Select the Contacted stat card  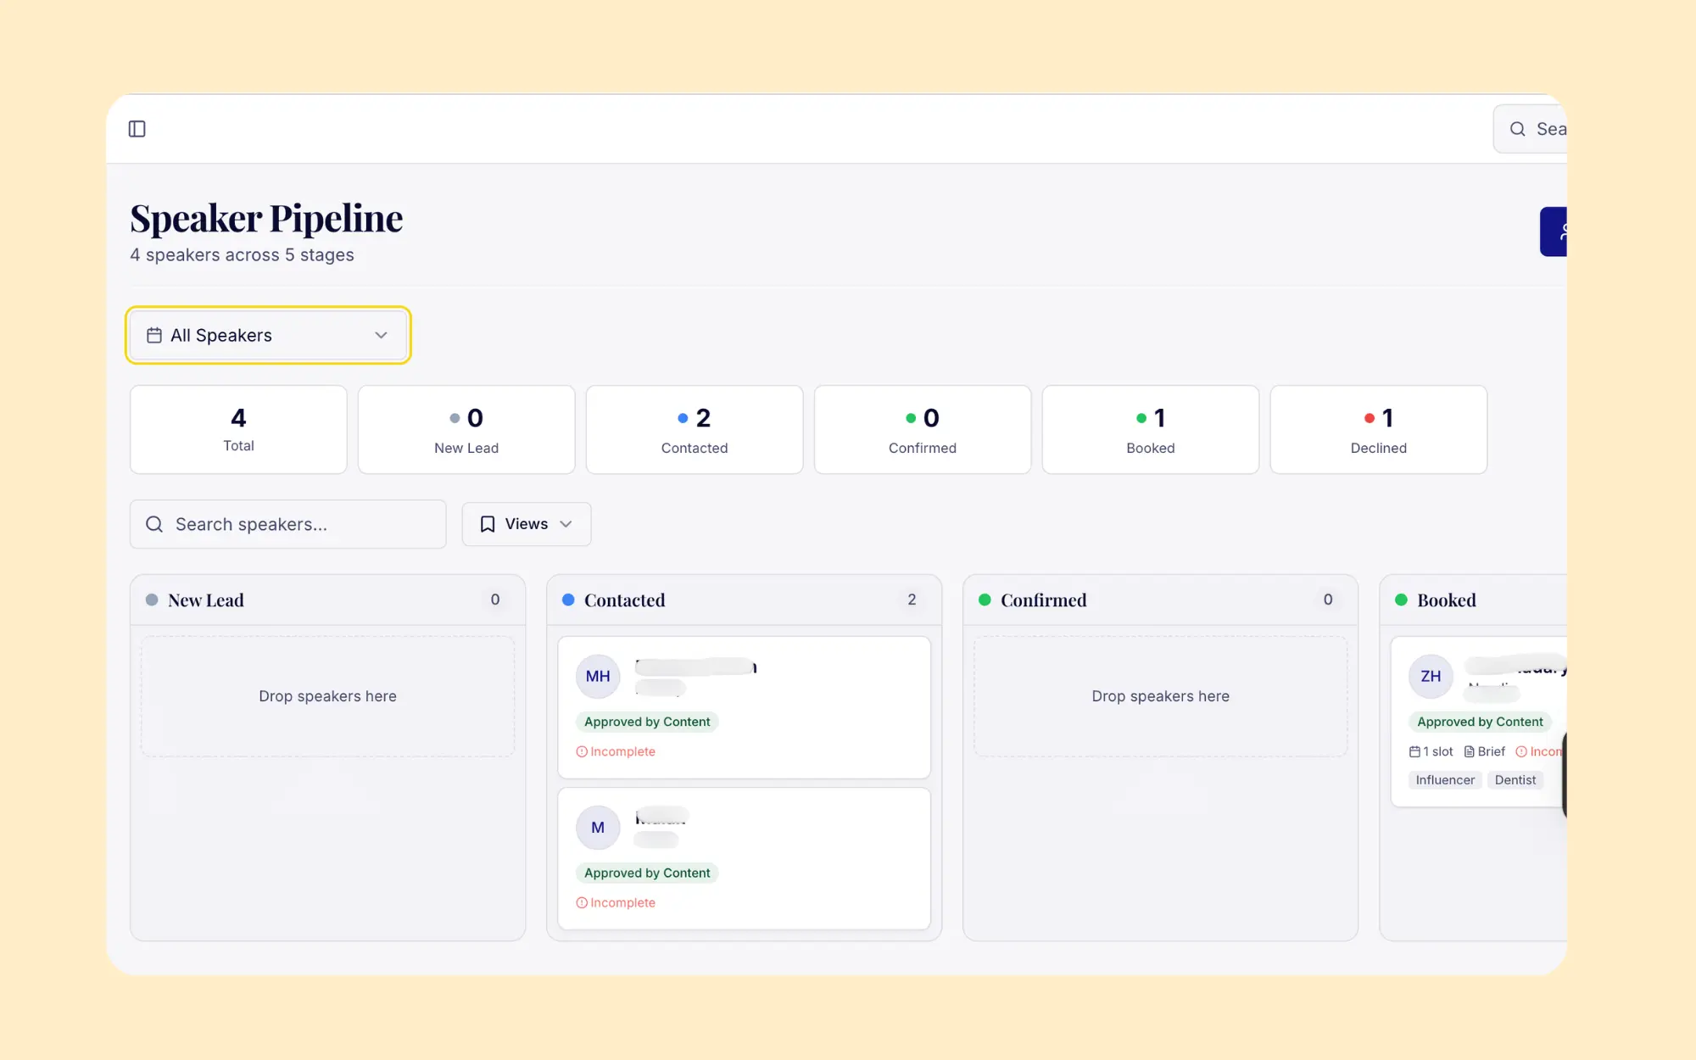pos(695,429)
